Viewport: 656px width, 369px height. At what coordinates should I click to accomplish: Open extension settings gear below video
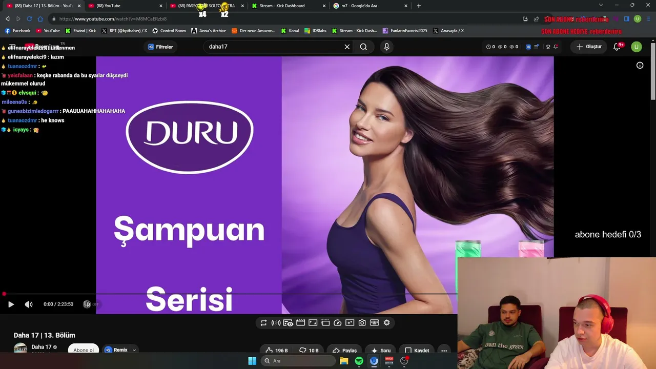coord(386,323)
